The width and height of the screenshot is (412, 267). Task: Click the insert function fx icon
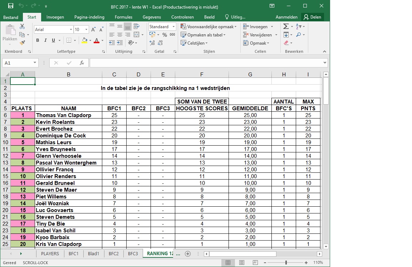(82, 63)
